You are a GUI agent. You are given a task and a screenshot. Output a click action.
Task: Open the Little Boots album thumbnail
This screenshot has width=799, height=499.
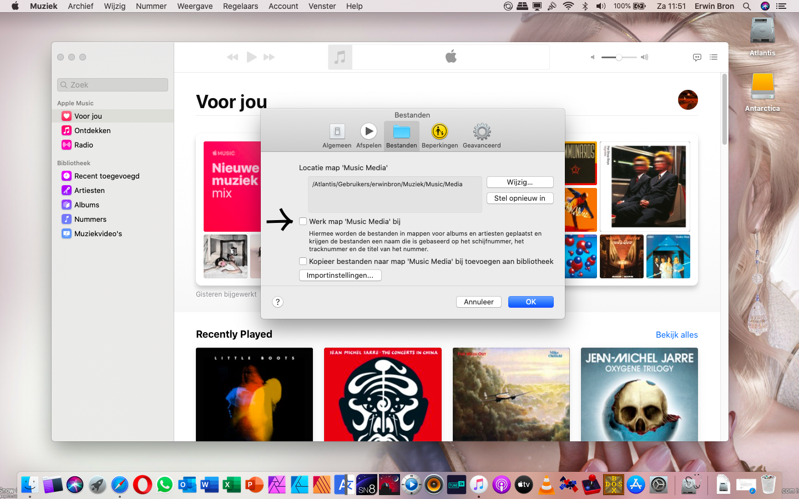coord(254,394)
